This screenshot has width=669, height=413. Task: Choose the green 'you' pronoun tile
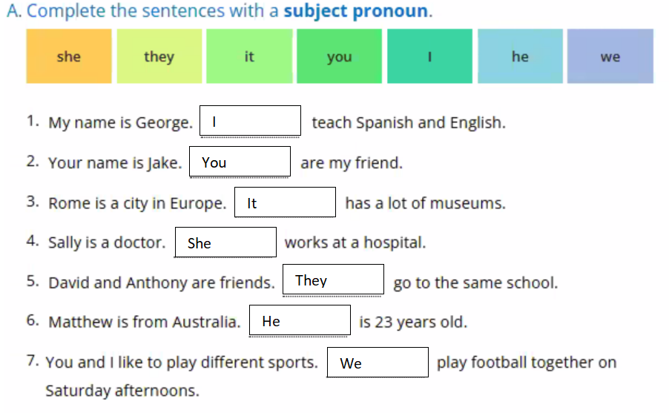point(339,56)
